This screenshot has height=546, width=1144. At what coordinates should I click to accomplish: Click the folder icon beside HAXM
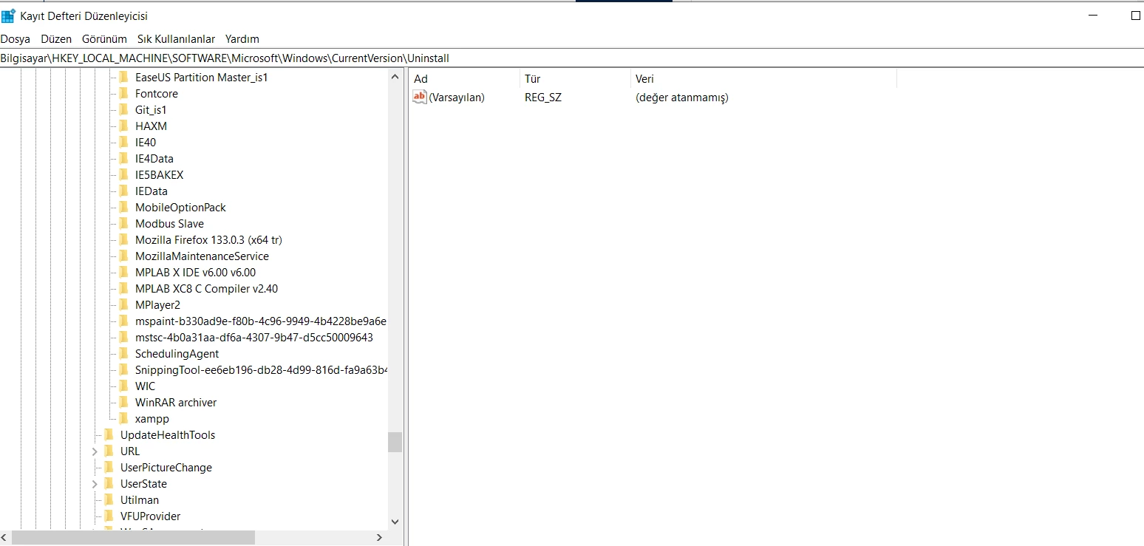tap(123, 126)
